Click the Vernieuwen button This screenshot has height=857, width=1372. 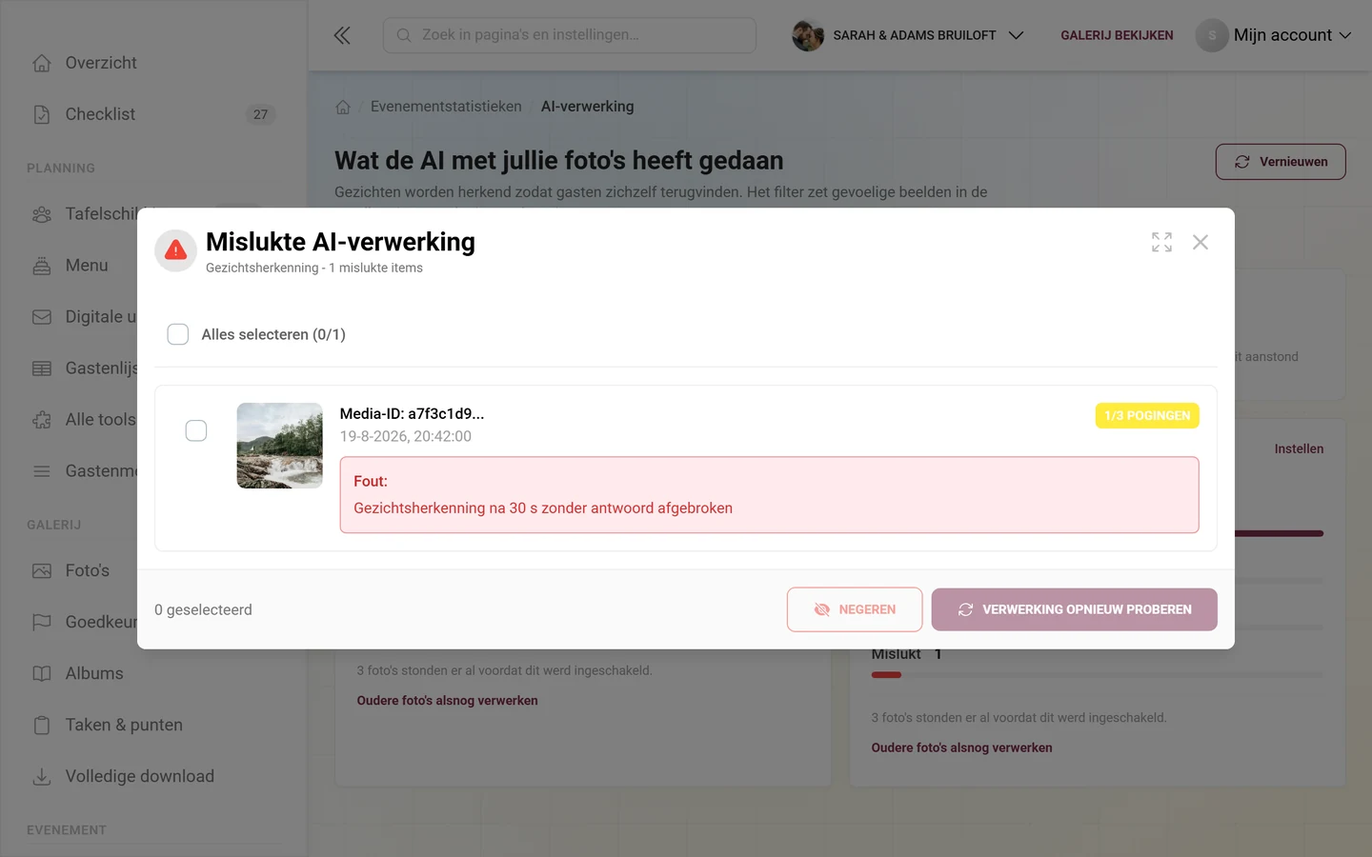[x=1281, y=162]
